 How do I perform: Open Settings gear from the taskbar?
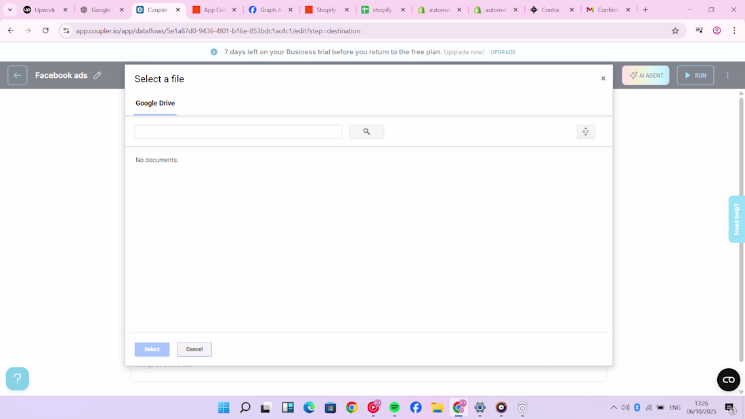pyautogui.click(x=480, y=407)
